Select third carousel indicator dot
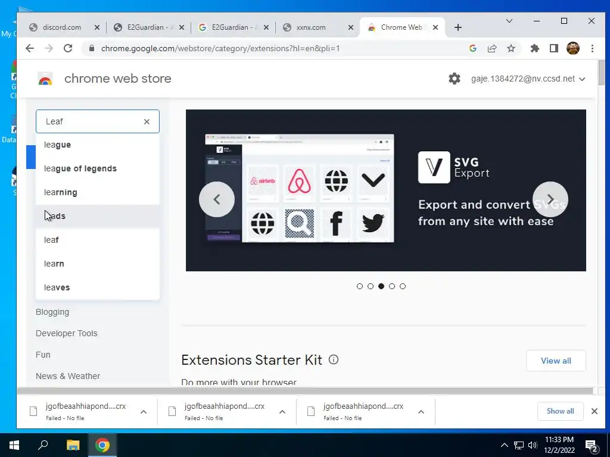The image size is (610, 457). click(381, 286)
